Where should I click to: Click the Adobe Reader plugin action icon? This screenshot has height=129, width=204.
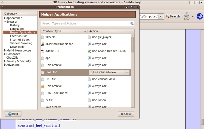pyautogui.click(x=89, y=51)
